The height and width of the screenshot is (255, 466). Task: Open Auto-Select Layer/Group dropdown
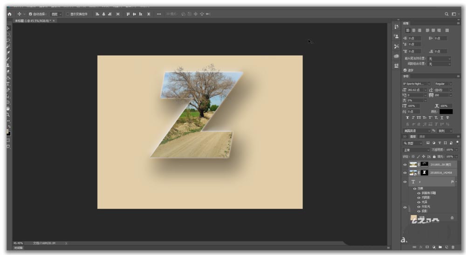pos(56,14)
